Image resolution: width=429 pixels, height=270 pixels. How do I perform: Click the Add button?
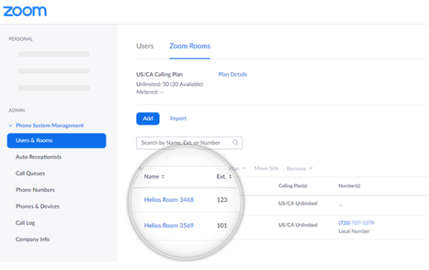coord(148,118)
